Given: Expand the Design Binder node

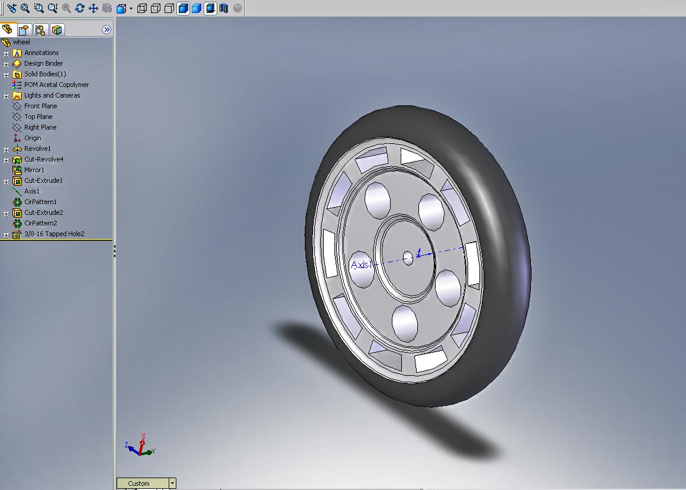Looking at the screenshot, I should click(6, 64).
